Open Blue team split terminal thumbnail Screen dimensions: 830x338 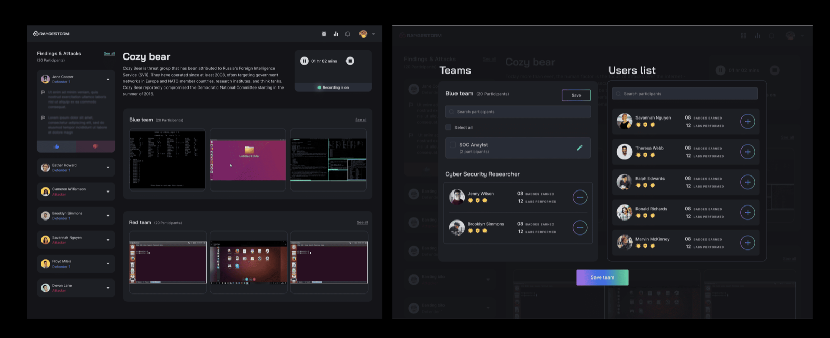coord(328,159)
